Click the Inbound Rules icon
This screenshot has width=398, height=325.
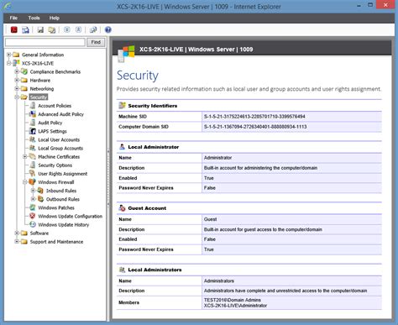[x=40, y=191]
